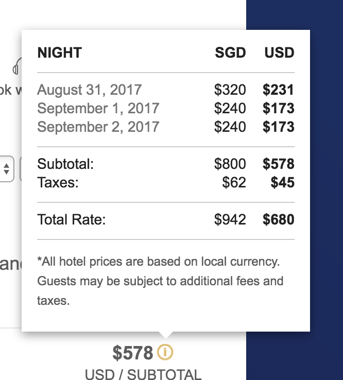Select the NIGHT column header

pos(60,53)
